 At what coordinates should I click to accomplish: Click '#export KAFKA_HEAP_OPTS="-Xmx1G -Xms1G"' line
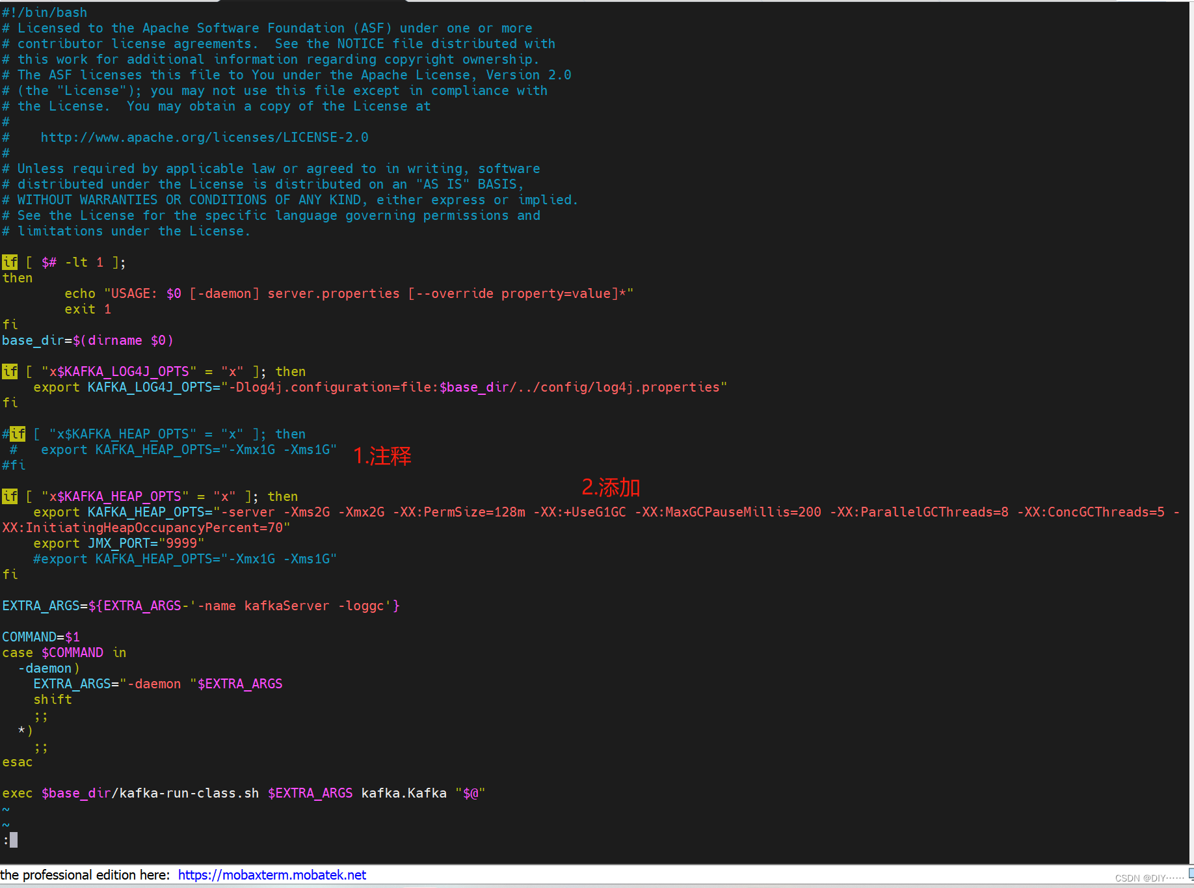pyautogui.click(x=185, y=559)
